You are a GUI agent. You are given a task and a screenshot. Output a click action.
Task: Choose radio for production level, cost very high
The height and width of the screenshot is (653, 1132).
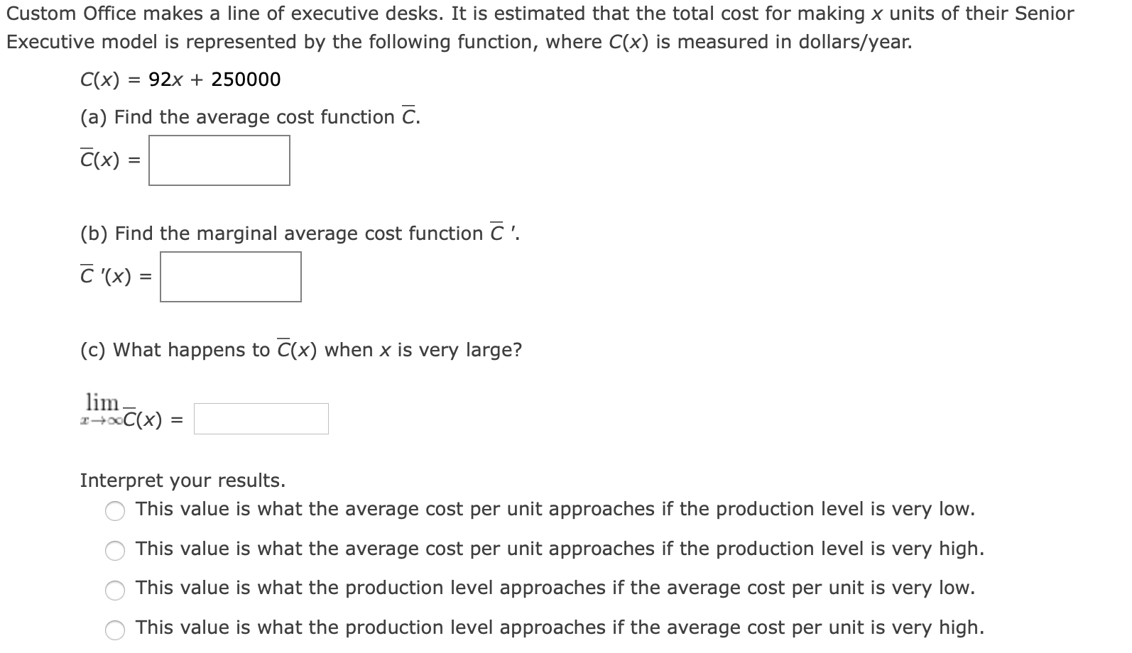115,629
